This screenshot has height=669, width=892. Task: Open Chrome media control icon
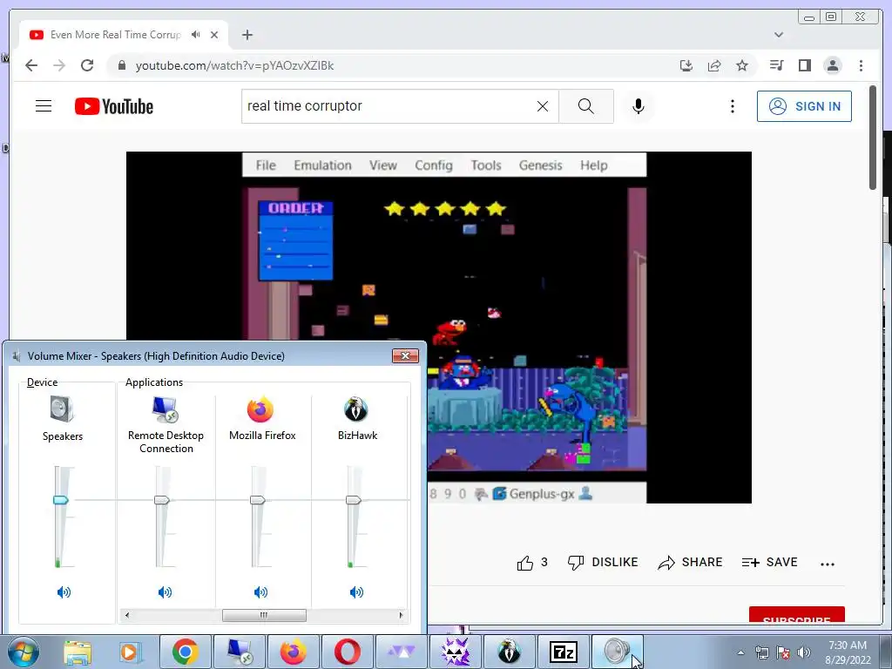776,65
